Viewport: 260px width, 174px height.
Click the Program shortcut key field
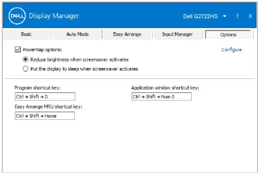pos(45,96)
